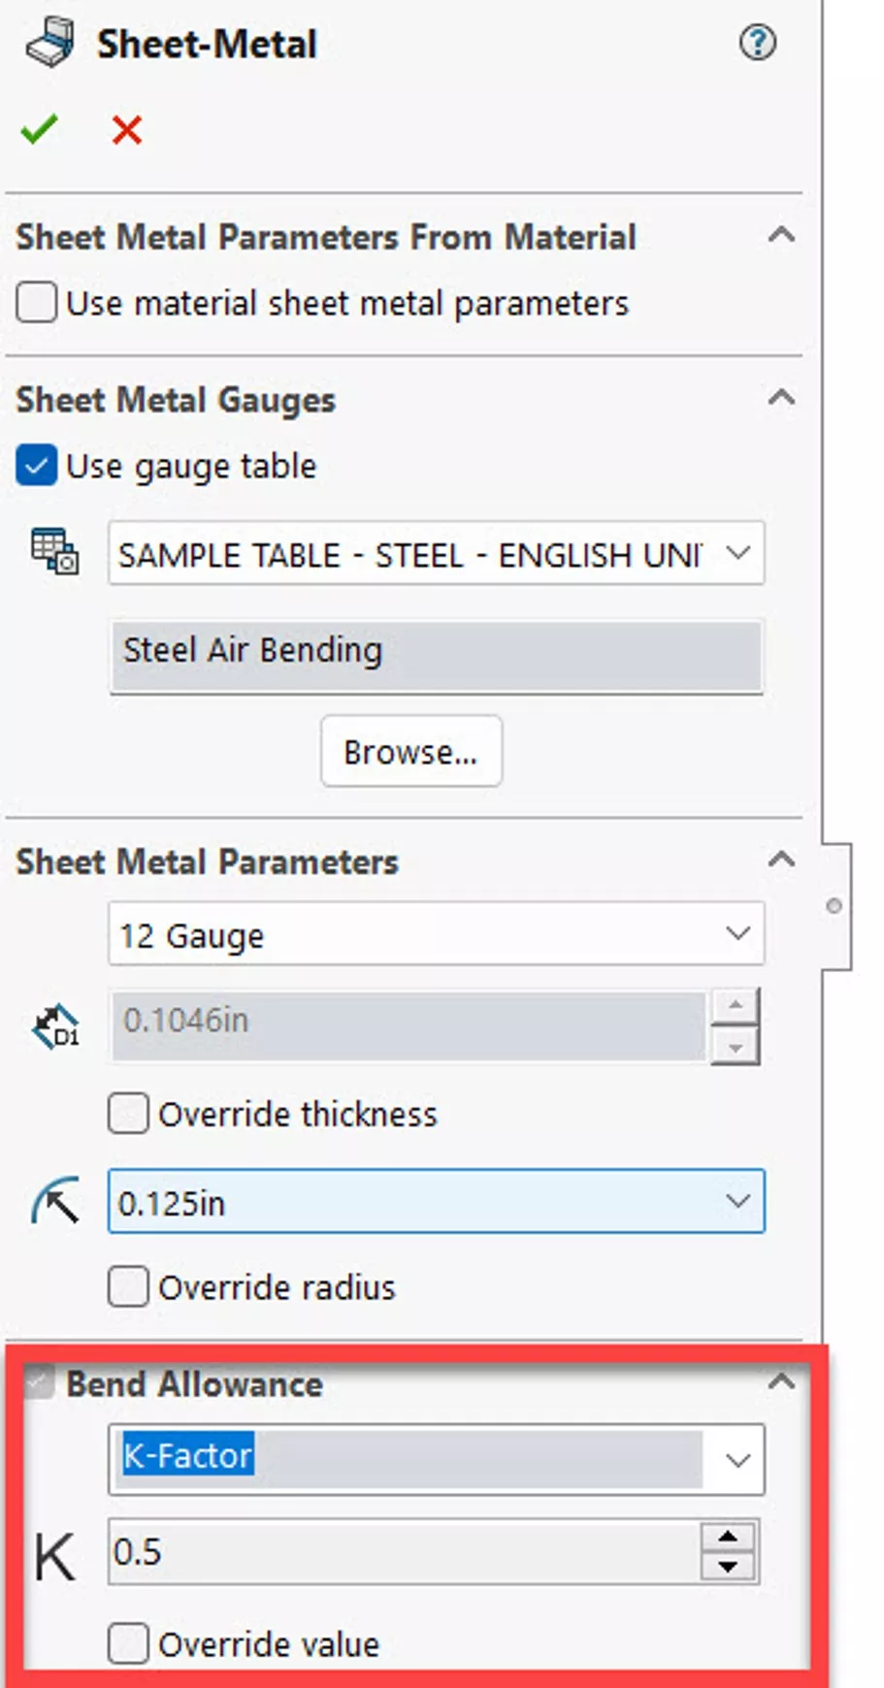The image size is (884, 1688).
Task: Decrease thickness with the down spinner arrow
Action: (735, 1047)
